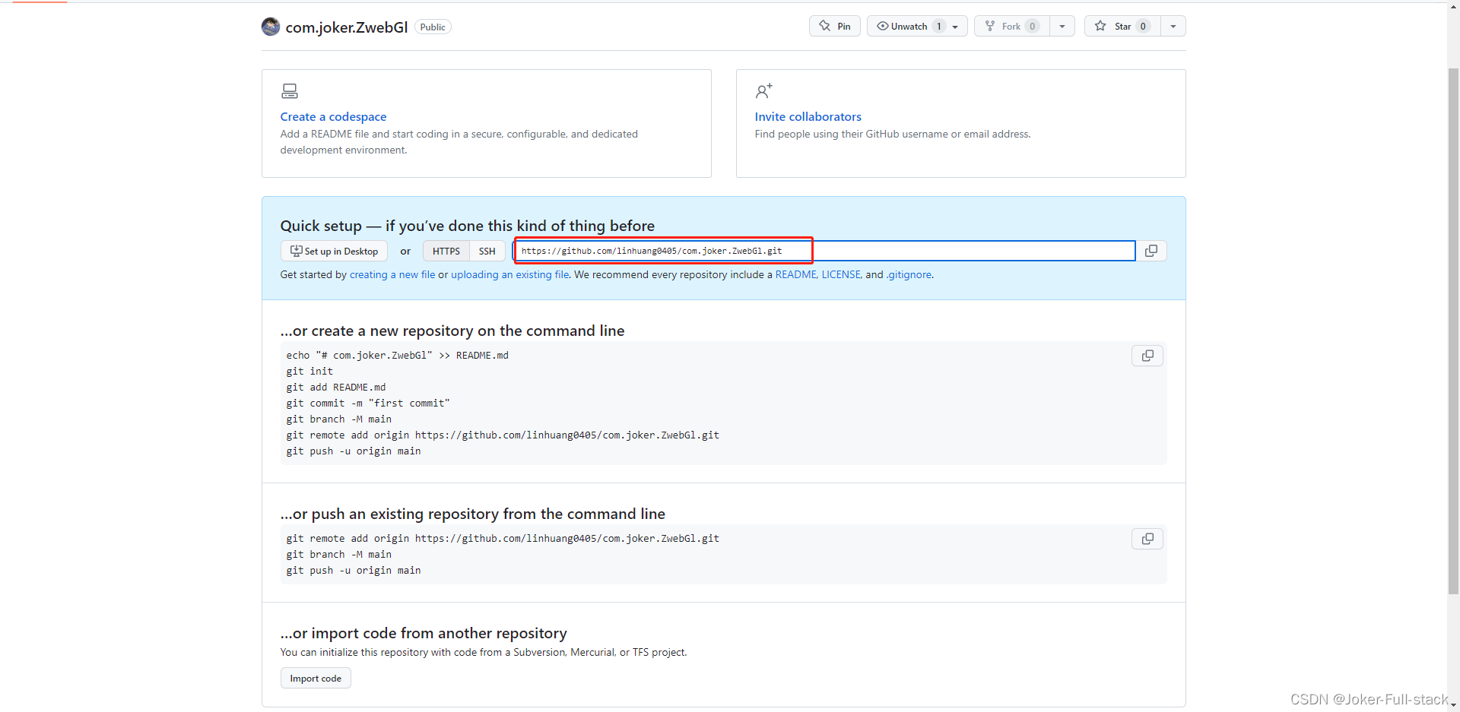The width and height of the screenshot is (1460, 712).
Task: Click the page vertical scrollbar thumb
Action: point(1453,331)
